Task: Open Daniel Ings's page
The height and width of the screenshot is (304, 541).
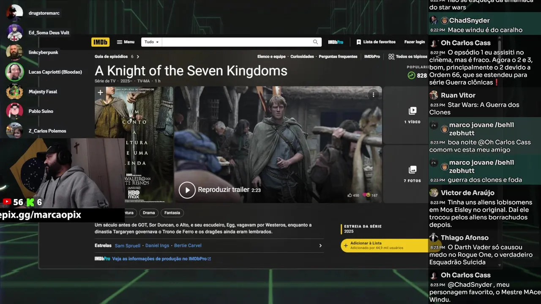Action: pos(157,246)
